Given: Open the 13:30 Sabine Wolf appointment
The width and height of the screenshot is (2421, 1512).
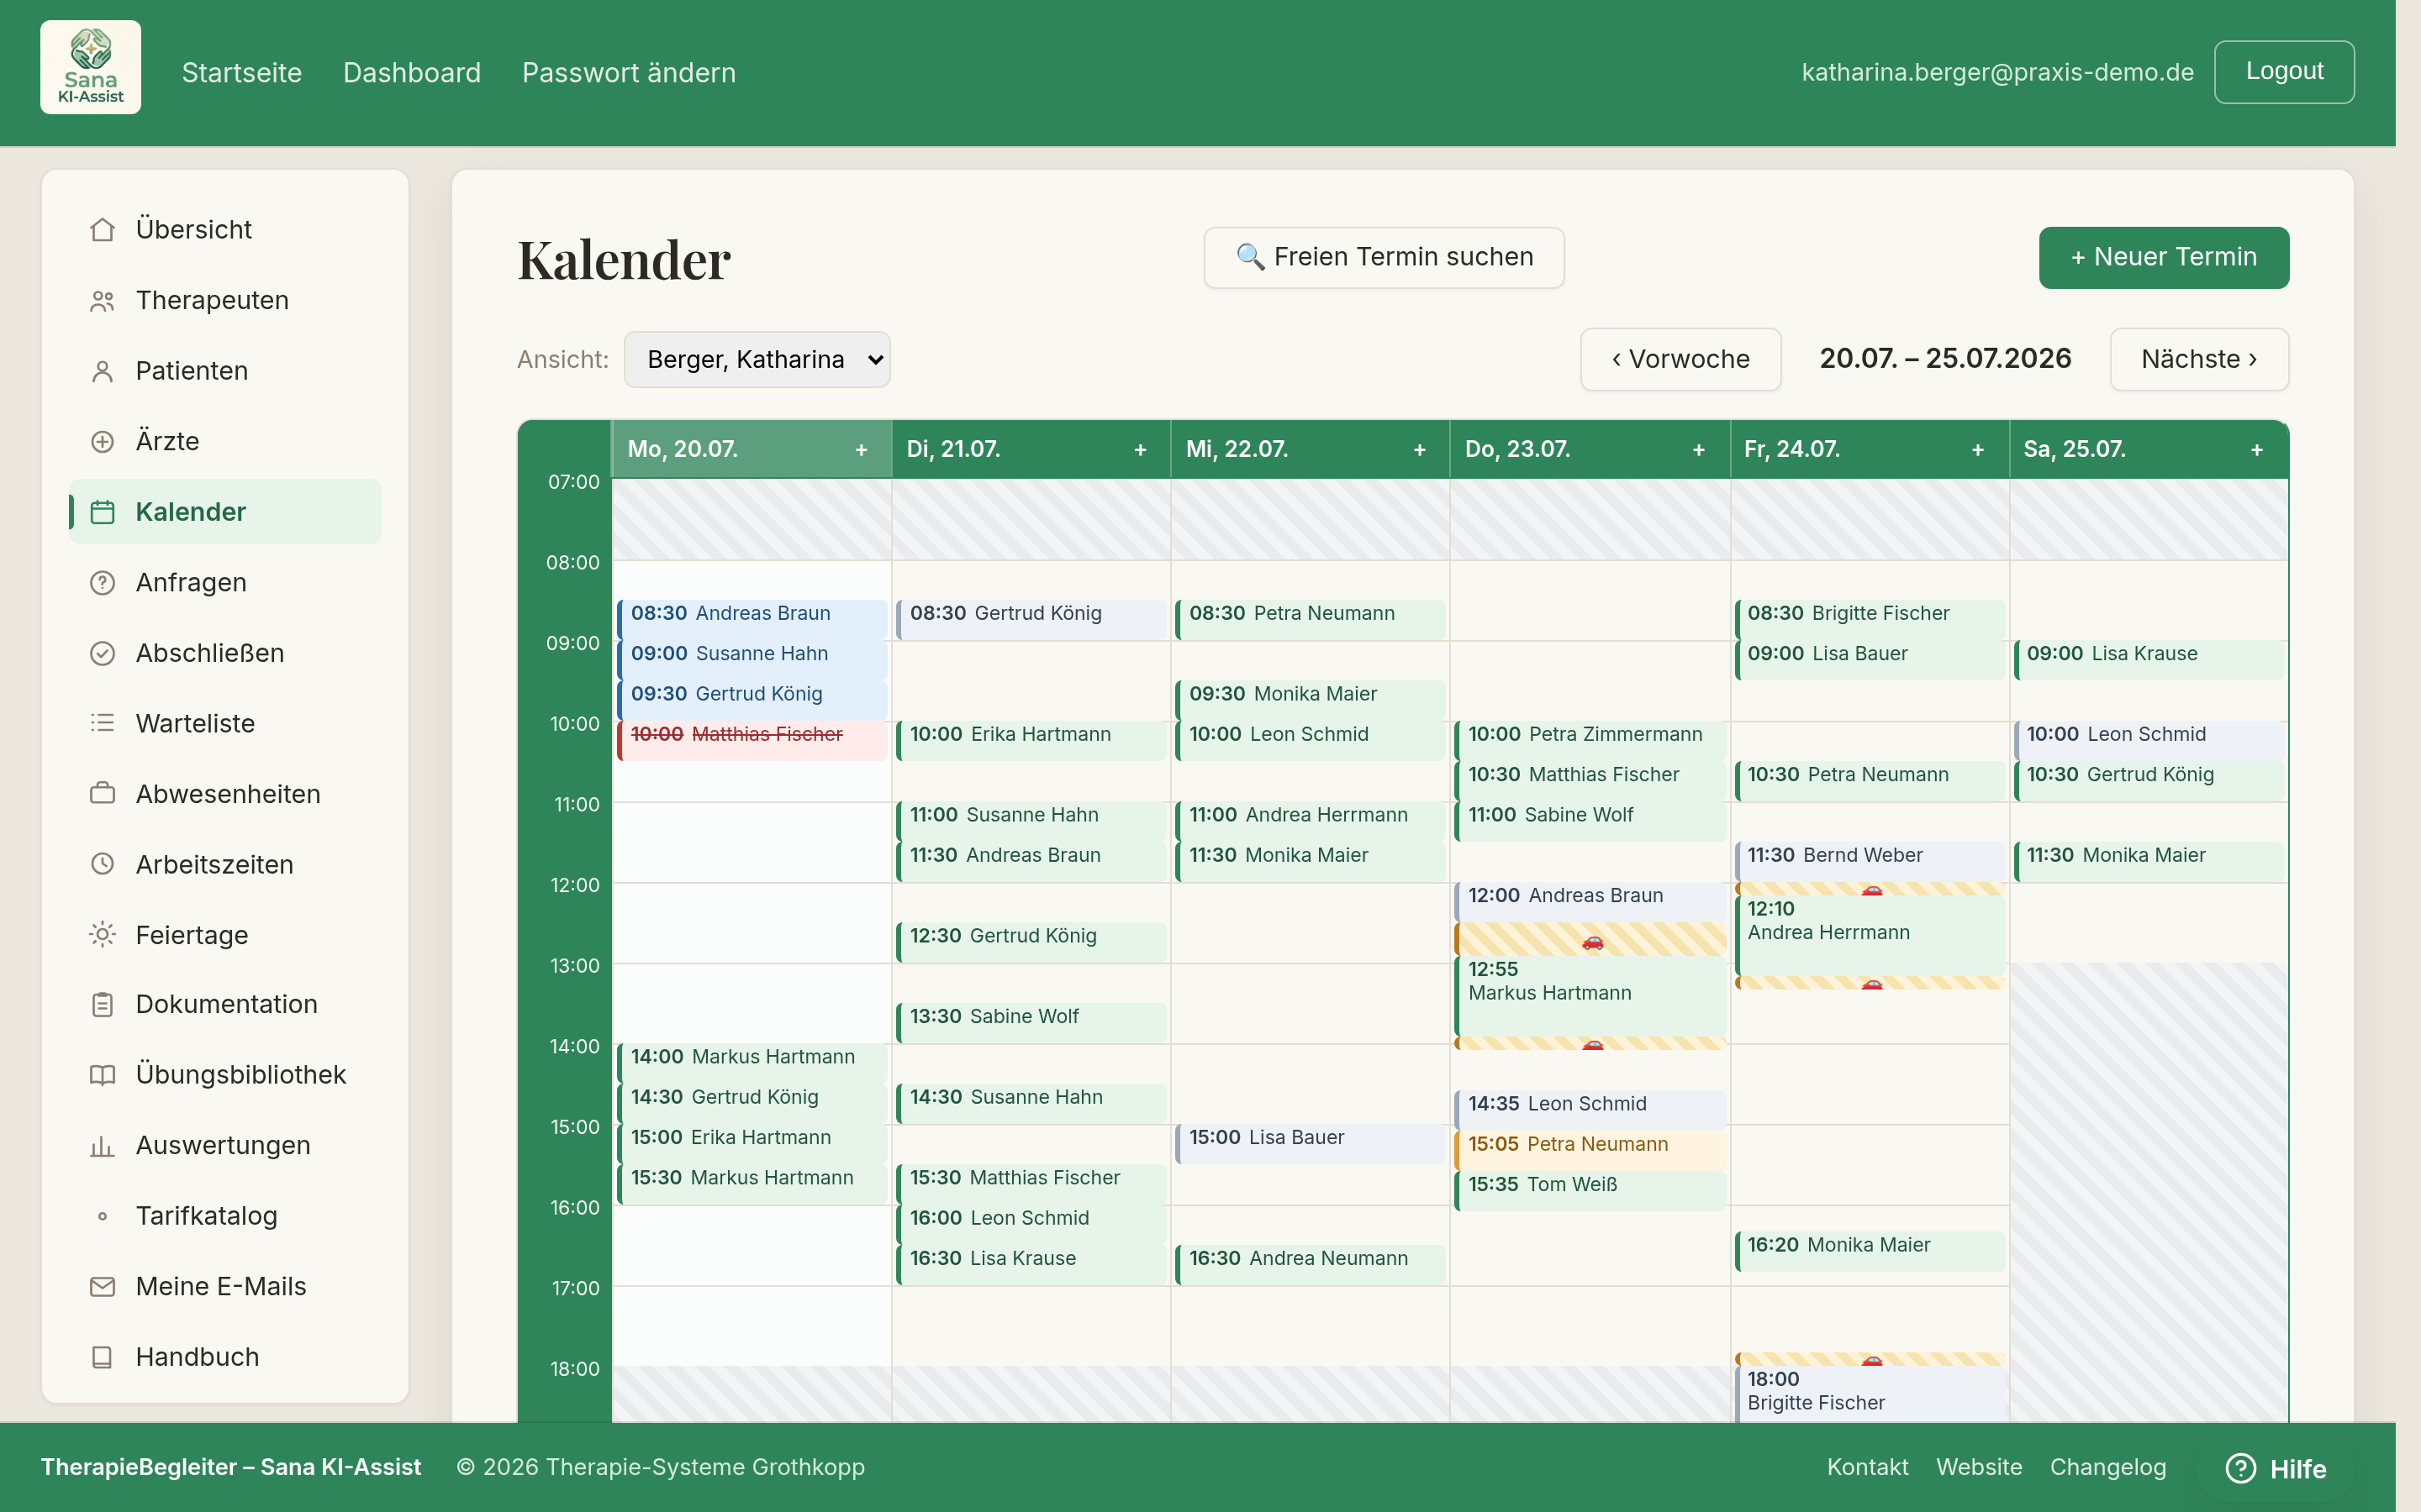Looking at the screenshot, I should (1031, 1022).
